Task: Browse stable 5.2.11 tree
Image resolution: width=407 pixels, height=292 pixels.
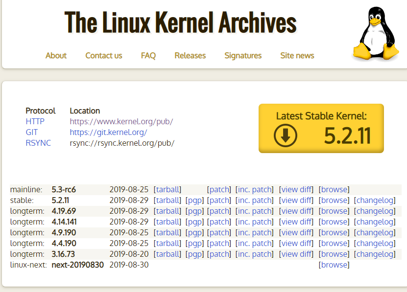Action: [334, 200]
